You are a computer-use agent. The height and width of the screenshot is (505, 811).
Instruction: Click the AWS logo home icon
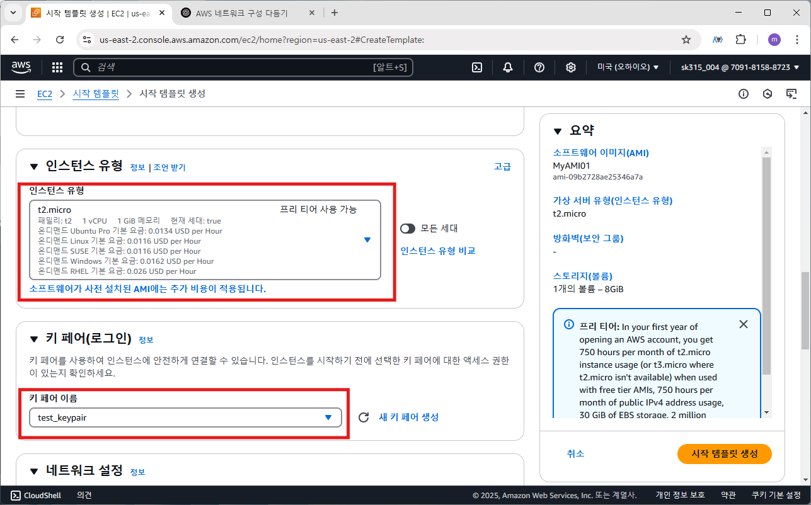click(x=21, y=67)
